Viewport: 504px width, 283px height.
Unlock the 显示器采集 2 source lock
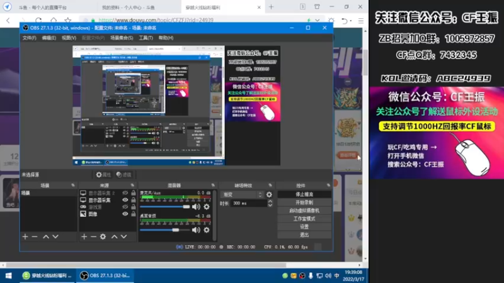pyautogui.click(x=134, y=193)
